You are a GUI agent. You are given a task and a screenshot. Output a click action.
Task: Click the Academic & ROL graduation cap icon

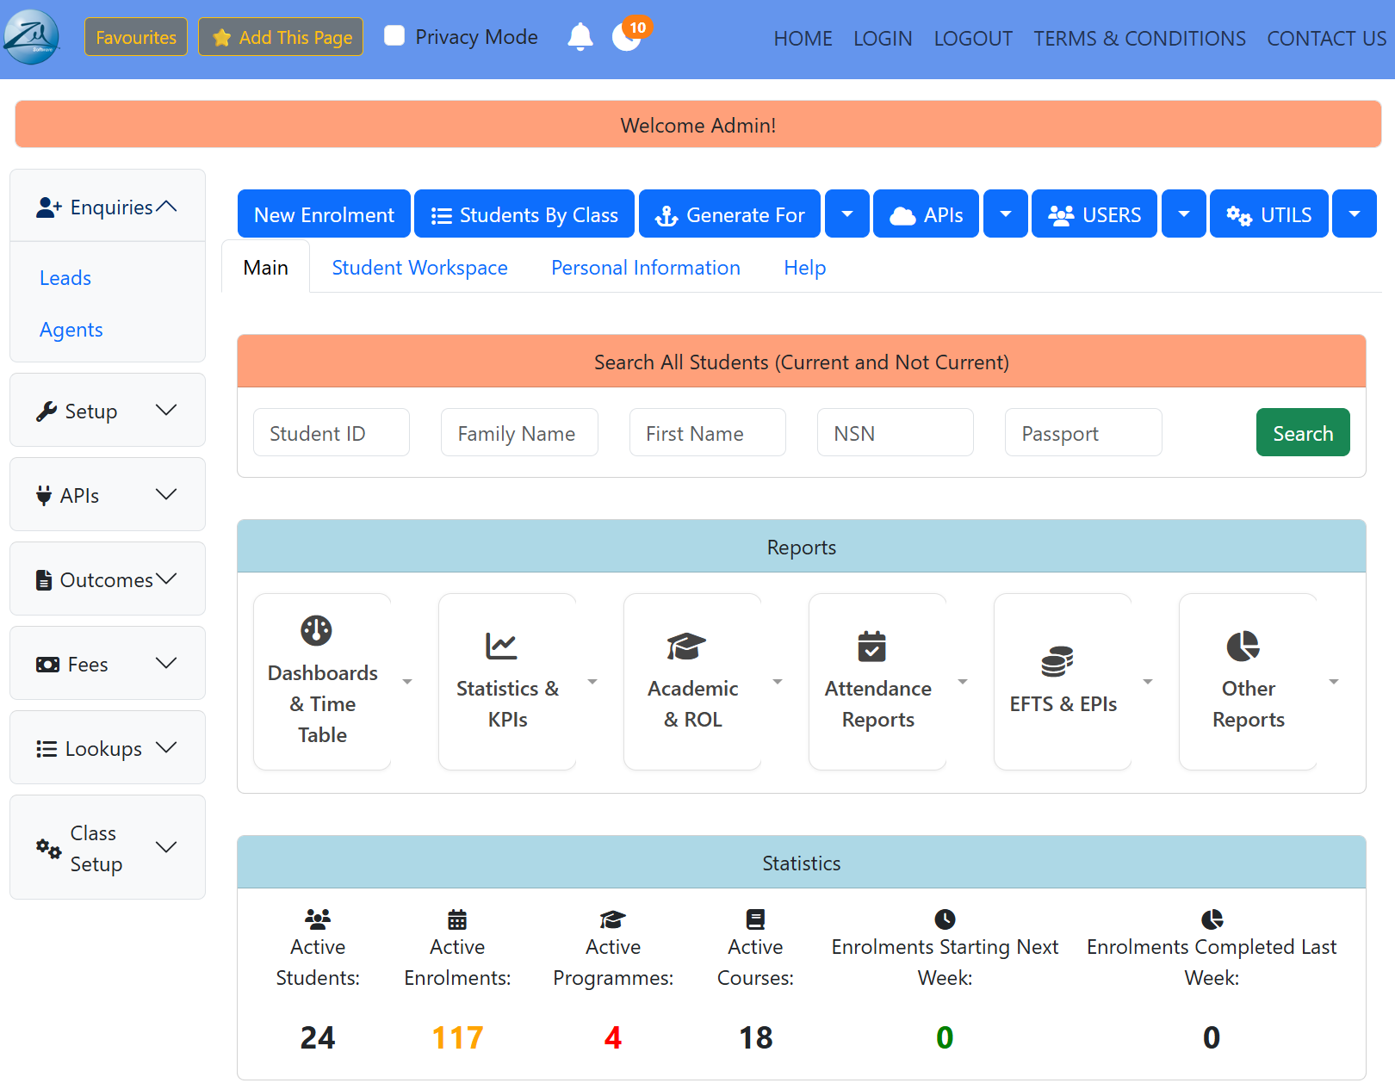686,646
